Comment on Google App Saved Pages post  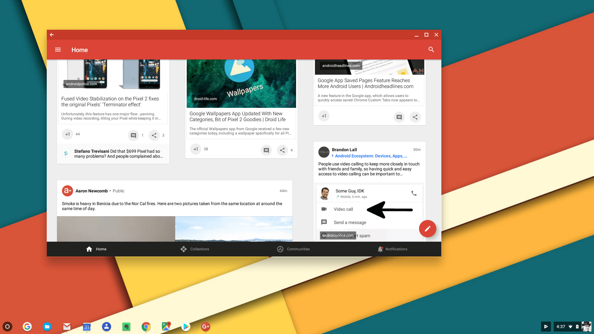[x=399, y=117]
